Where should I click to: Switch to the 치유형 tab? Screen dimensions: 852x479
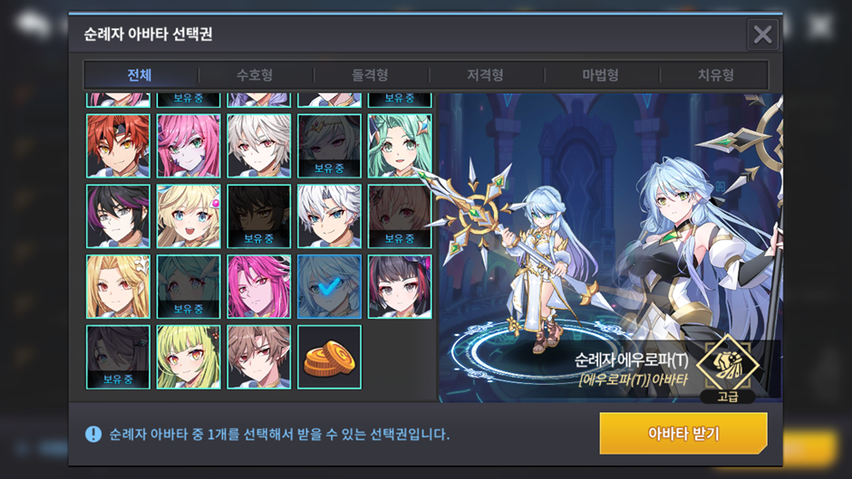716,75
